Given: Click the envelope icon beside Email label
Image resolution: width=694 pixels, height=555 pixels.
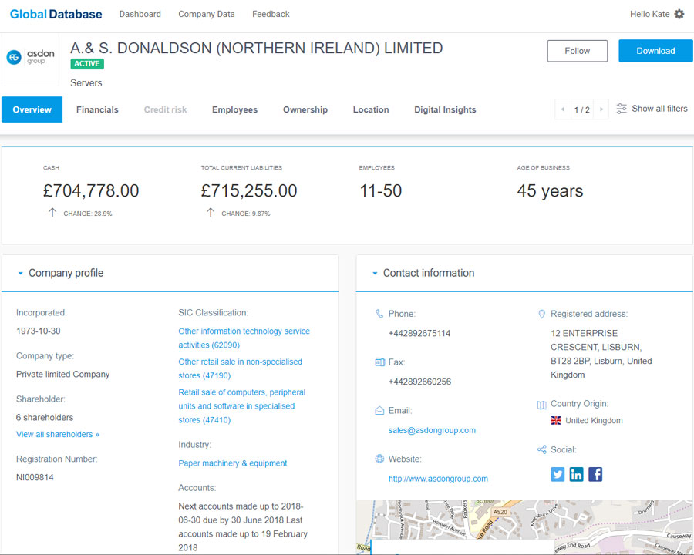Looking at the screenshot, I should tap(379, 411).
